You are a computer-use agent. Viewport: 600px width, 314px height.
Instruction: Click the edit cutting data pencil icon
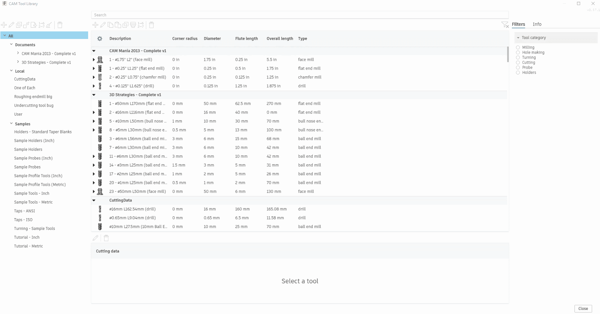[x=96, y=238]
